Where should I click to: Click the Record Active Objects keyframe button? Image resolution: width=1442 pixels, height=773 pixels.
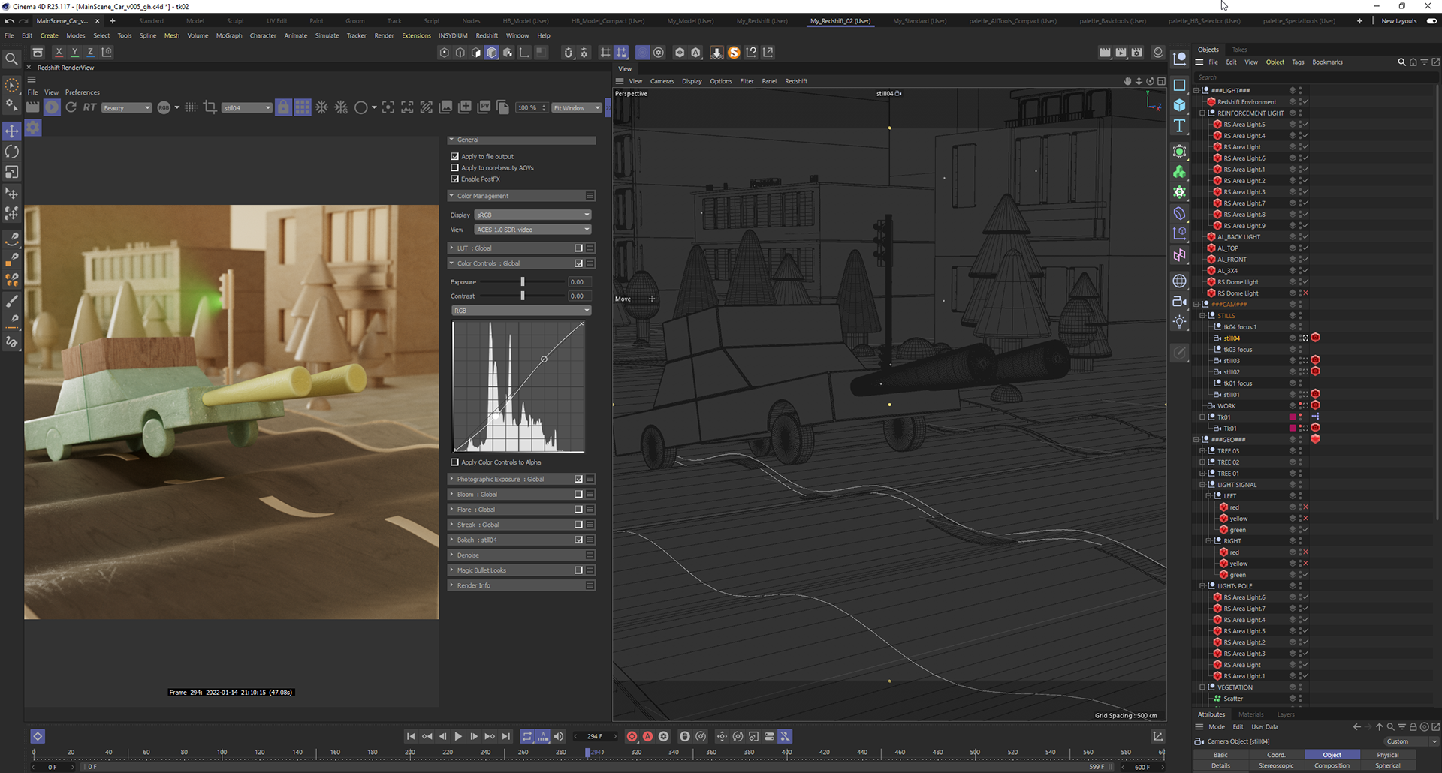click(632, 736)
